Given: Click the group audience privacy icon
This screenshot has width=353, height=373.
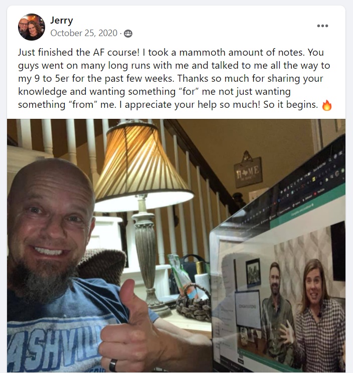Looking at the screenshot, I should coord(128,34).
